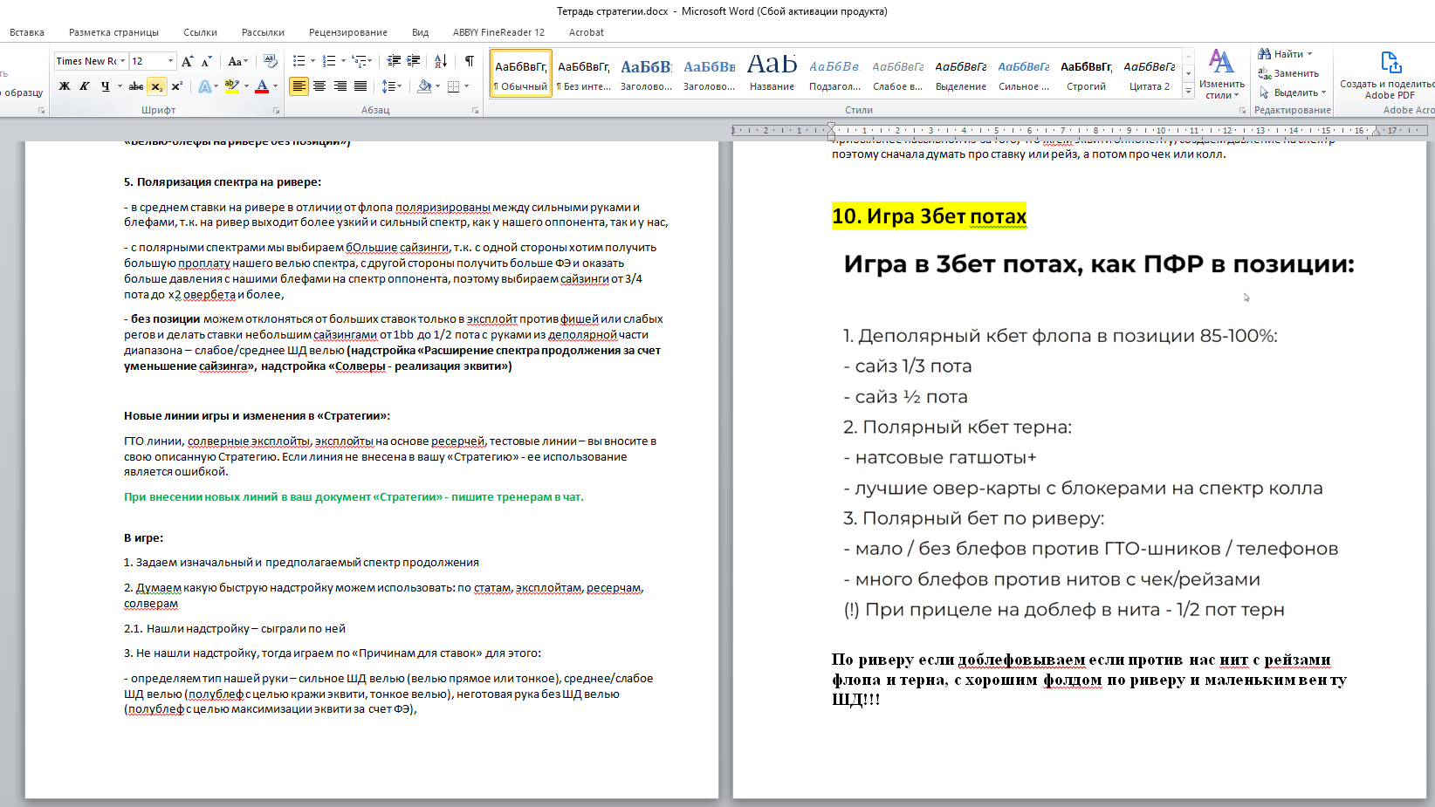Open the font name dropdown

[123, 61]
